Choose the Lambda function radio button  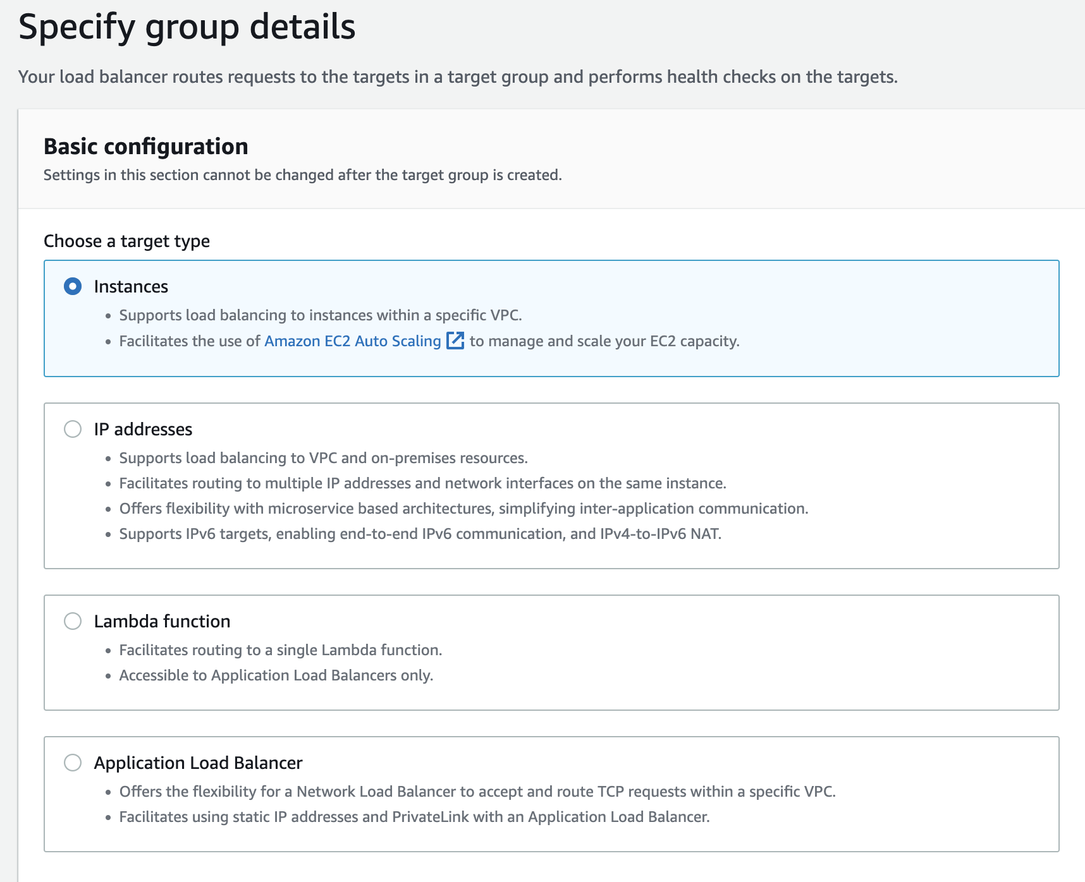(x=73, y=621)
